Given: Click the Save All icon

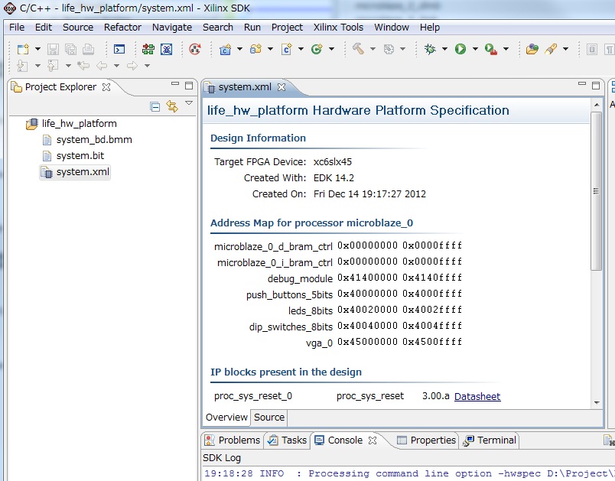Looking at the screenshot, I should click(70, 49).
